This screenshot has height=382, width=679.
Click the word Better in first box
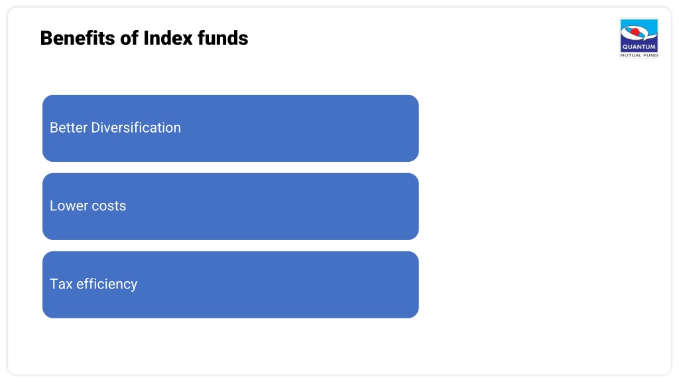point(68,128)
